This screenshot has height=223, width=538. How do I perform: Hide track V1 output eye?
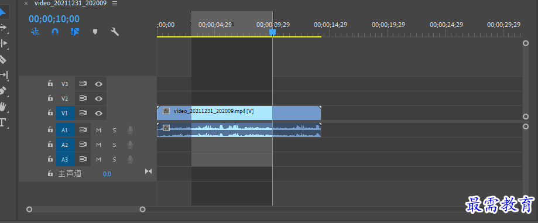[x=98, y=113]
